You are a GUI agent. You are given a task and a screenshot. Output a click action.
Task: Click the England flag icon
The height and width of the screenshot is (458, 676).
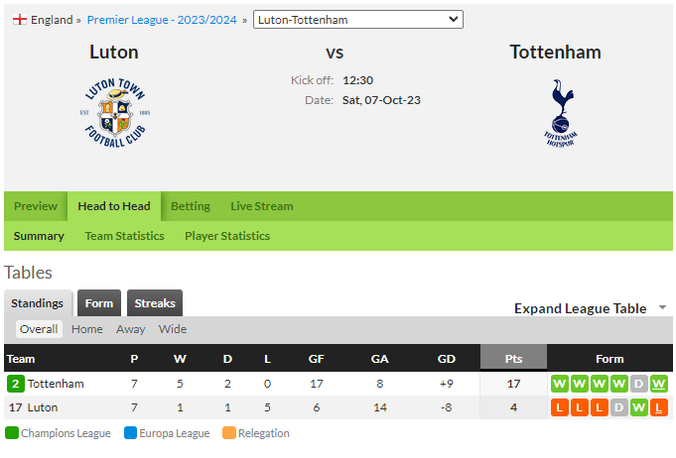pos(20,20)
